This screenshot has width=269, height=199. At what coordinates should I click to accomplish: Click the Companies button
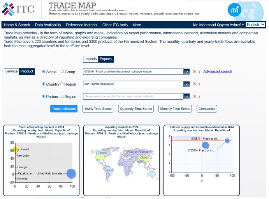point(207,109)
